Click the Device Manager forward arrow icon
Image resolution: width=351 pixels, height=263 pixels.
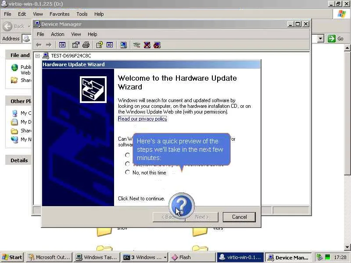[x=49, y=45]
